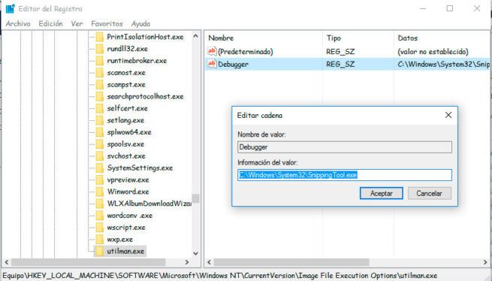
Task: Select the PrintIsolationHost.exe folder icon
Action: tap(100, 37)
